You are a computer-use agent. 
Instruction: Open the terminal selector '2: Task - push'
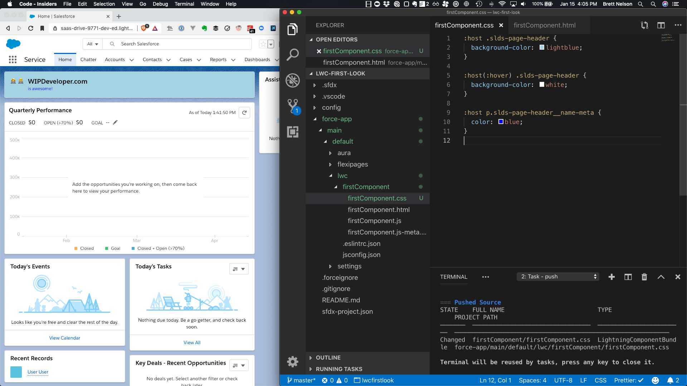pyautogui.click(x=558, y=277)
